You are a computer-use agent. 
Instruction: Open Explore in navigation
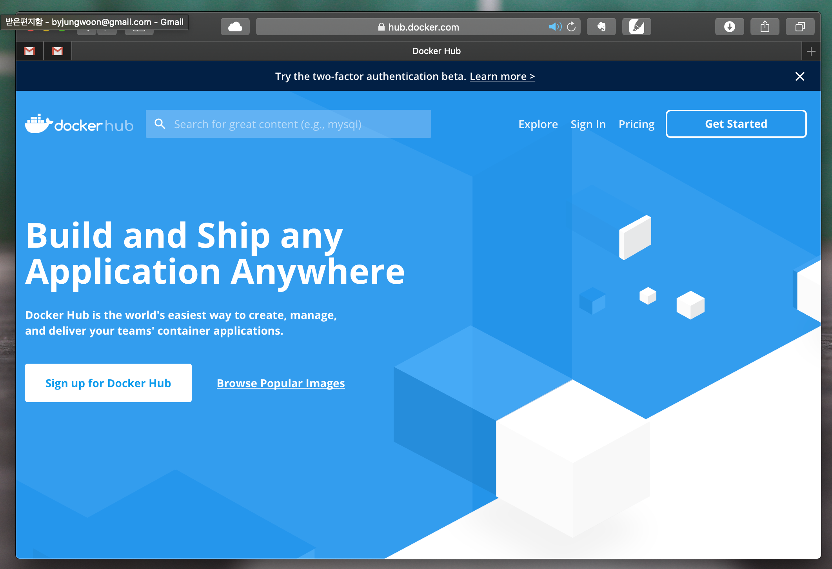tap(538, 124)
